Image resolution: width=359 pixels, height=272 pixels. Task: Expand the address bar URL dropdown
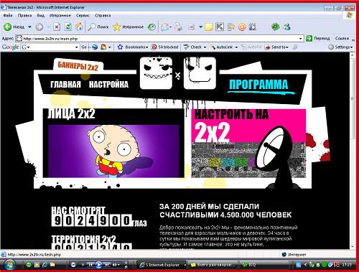301,38
